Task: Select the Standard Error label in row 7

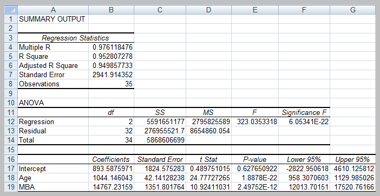Action: 53,75
